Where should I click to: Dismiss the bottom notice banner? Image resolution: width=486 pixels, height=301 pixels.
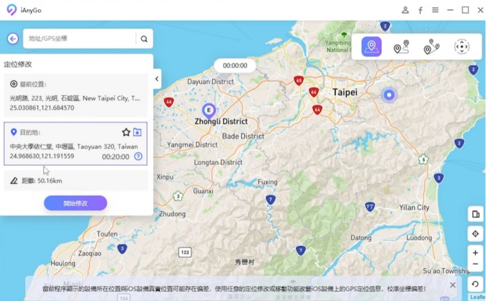(452, 285)
